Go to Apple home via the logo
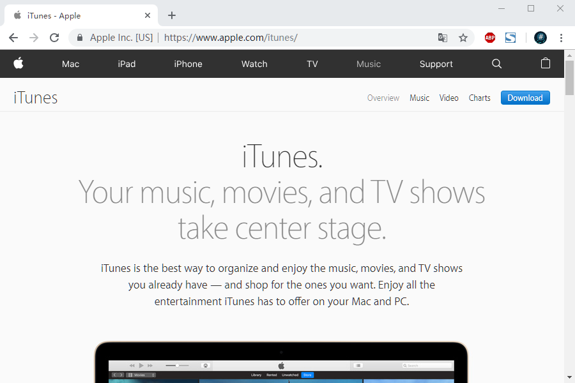 click(19, 63)
